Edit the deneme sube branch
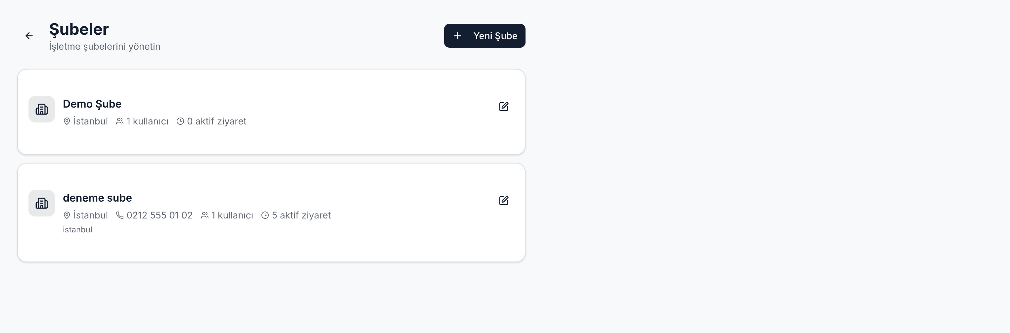Viewport: 1010px width, 333px height. (x=503, y=200)
